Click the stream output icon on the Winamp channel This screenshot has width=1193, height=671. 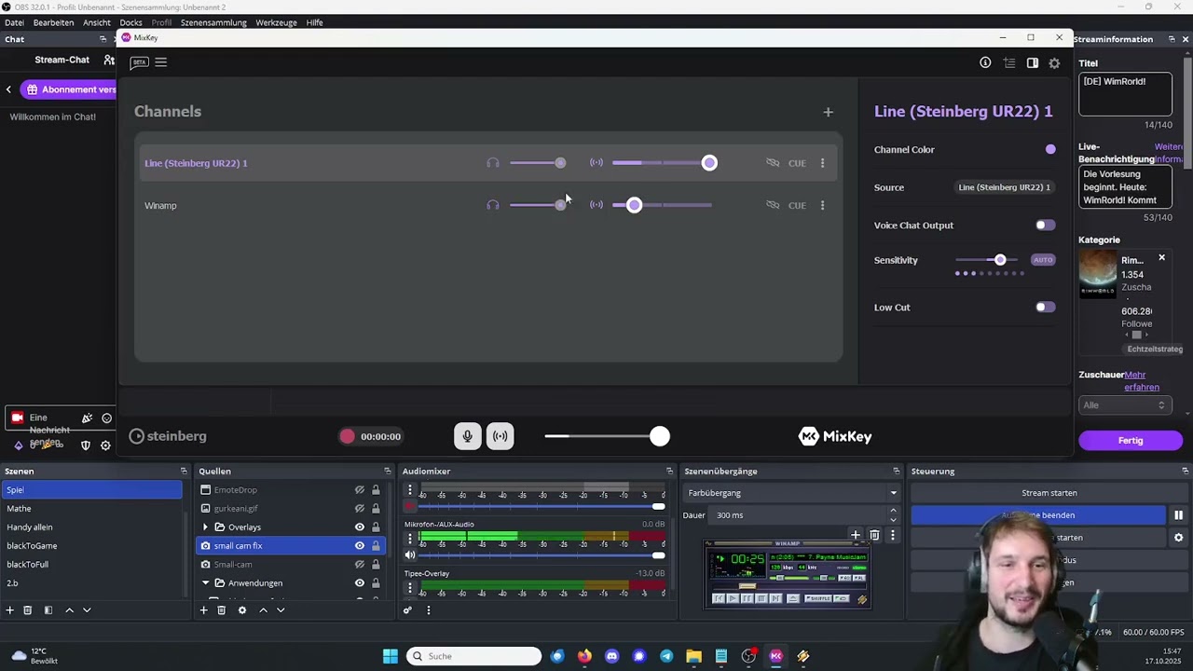click(596, 205)
